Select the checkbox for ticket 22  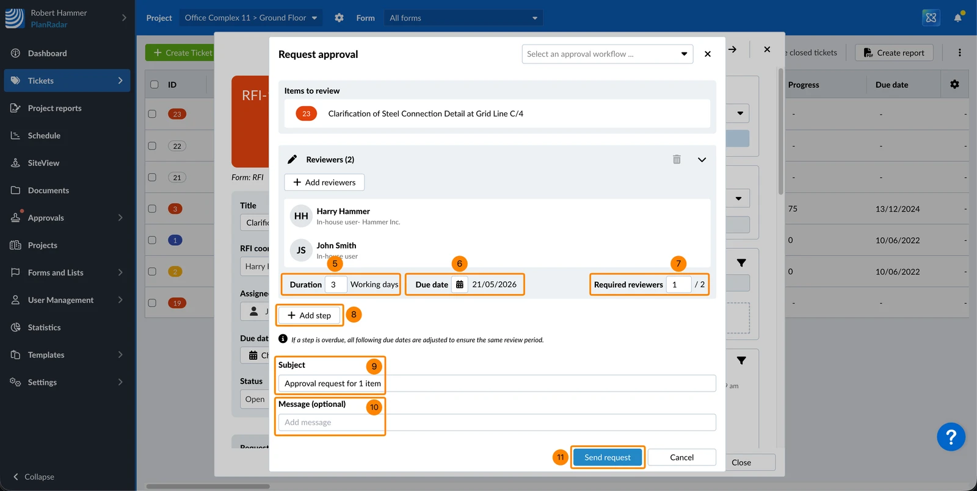pos(152,146)
